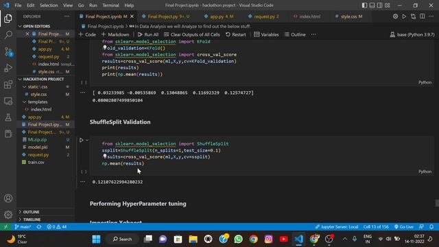The width and height of the screenshot is (439, 247).
Task: Run the ShuffleSplit code cell
Action: 81,140
